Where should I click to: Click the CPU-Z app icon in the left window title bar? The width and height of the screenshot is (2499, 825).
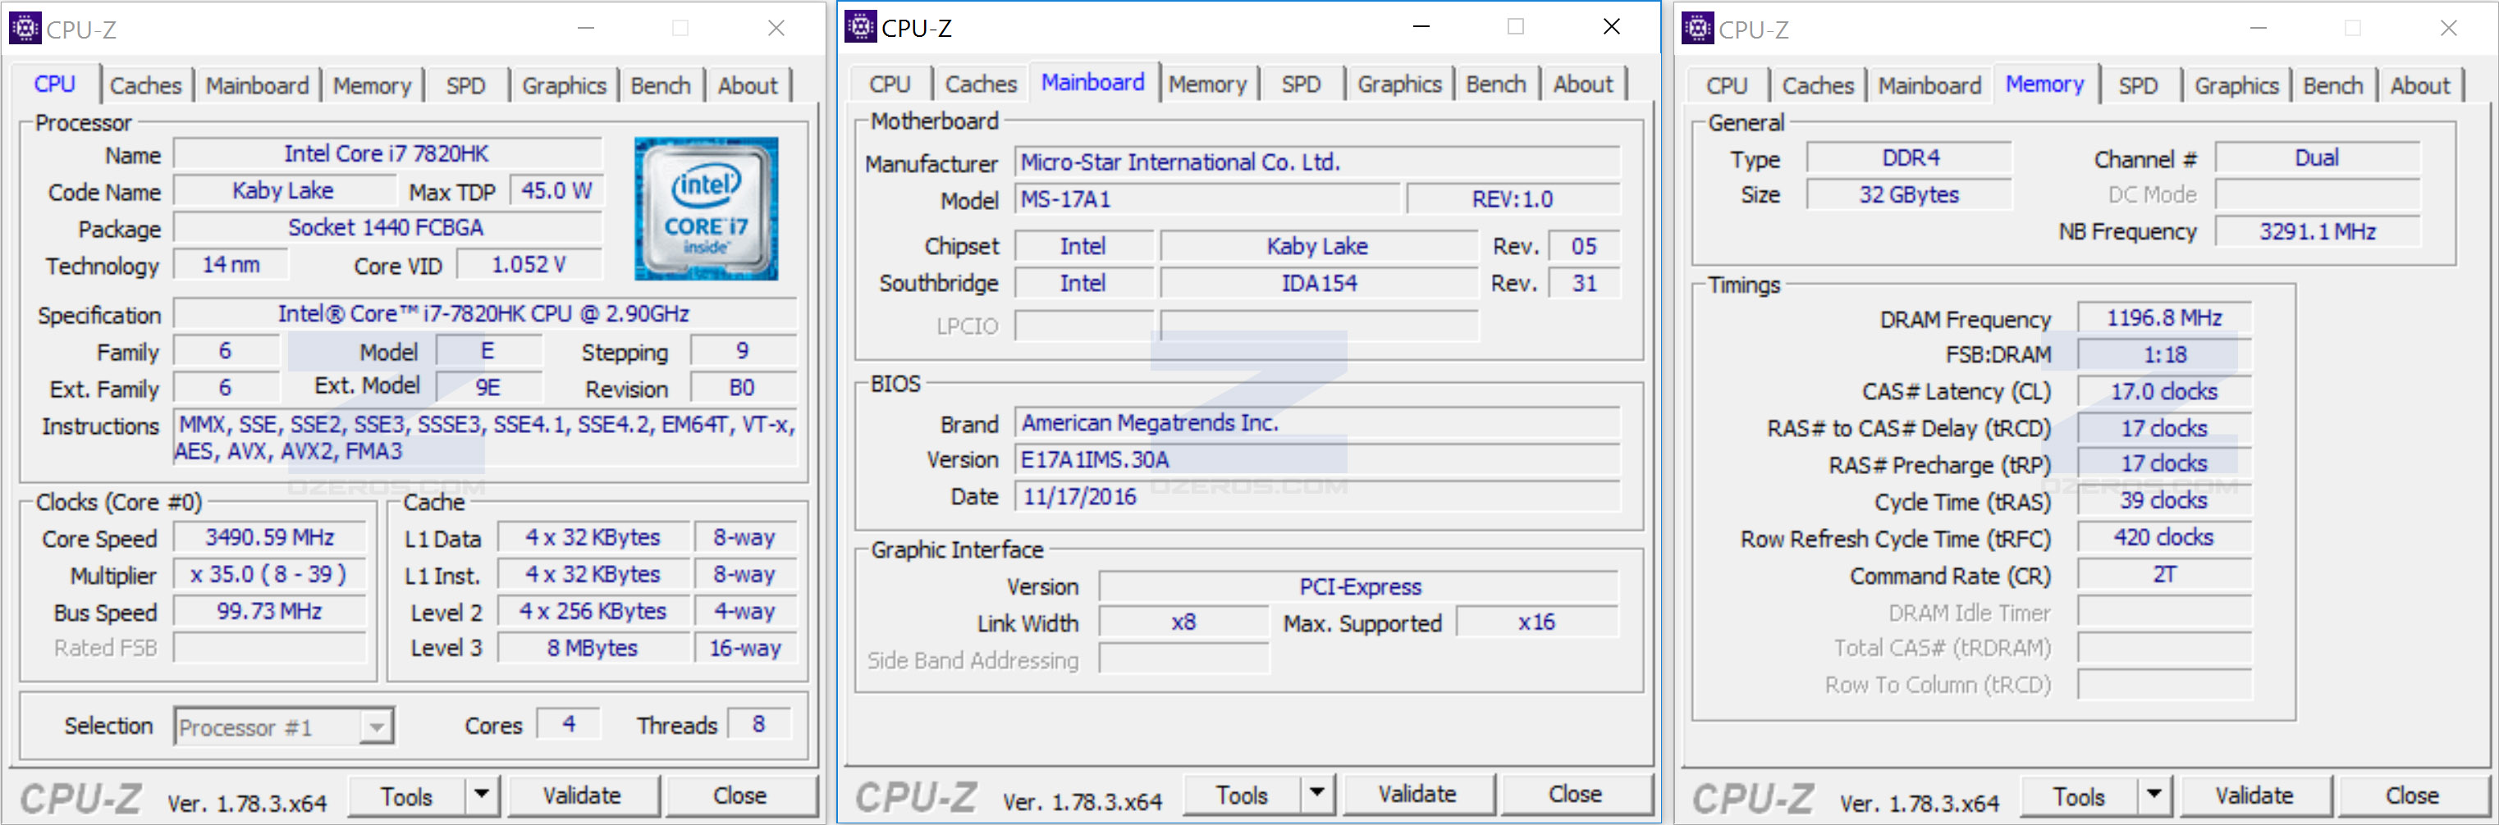click(25, 28)
